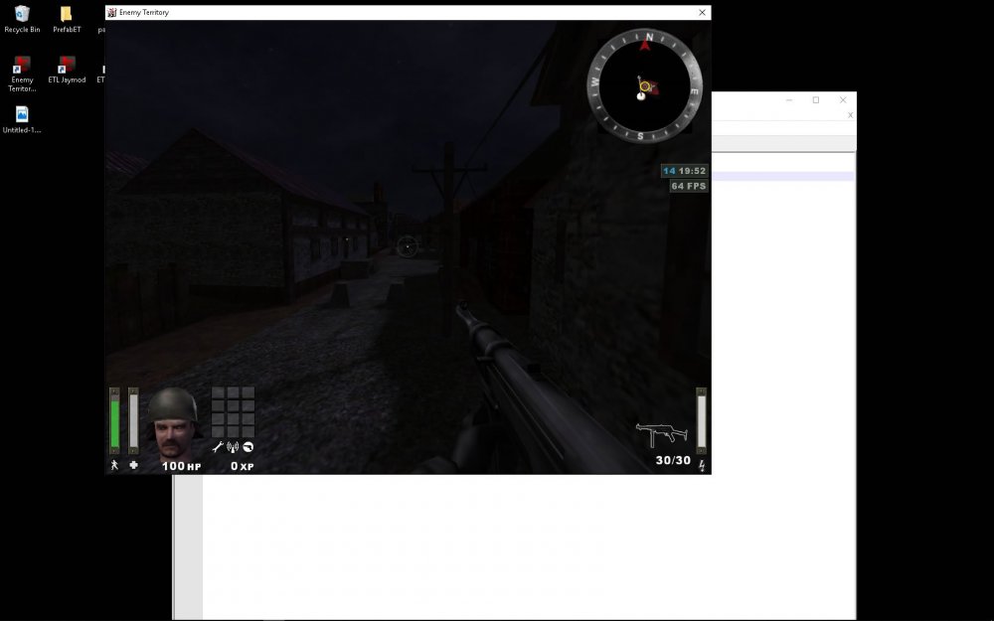Click the MP40 weapon icon in HUD
994x621 pixels.
coord(662,435)
